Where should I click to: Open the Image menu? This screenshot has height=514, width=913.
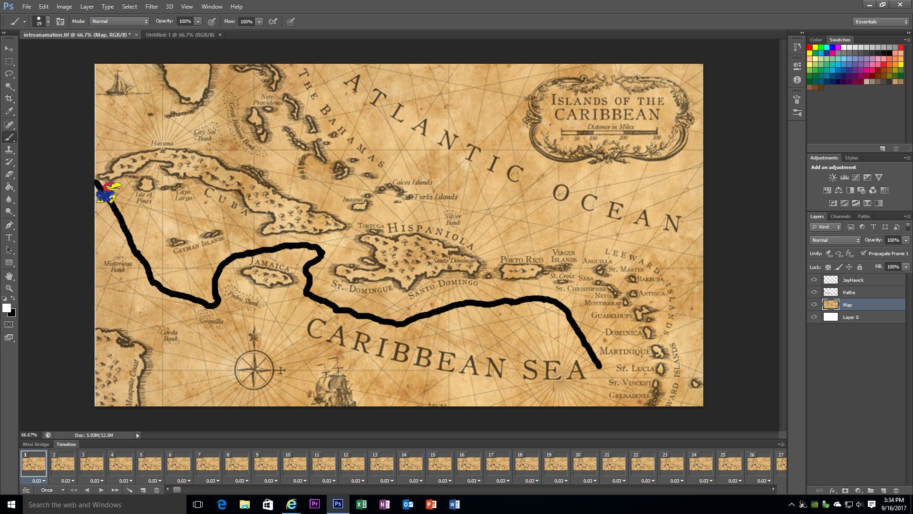[x=64, y=7]
